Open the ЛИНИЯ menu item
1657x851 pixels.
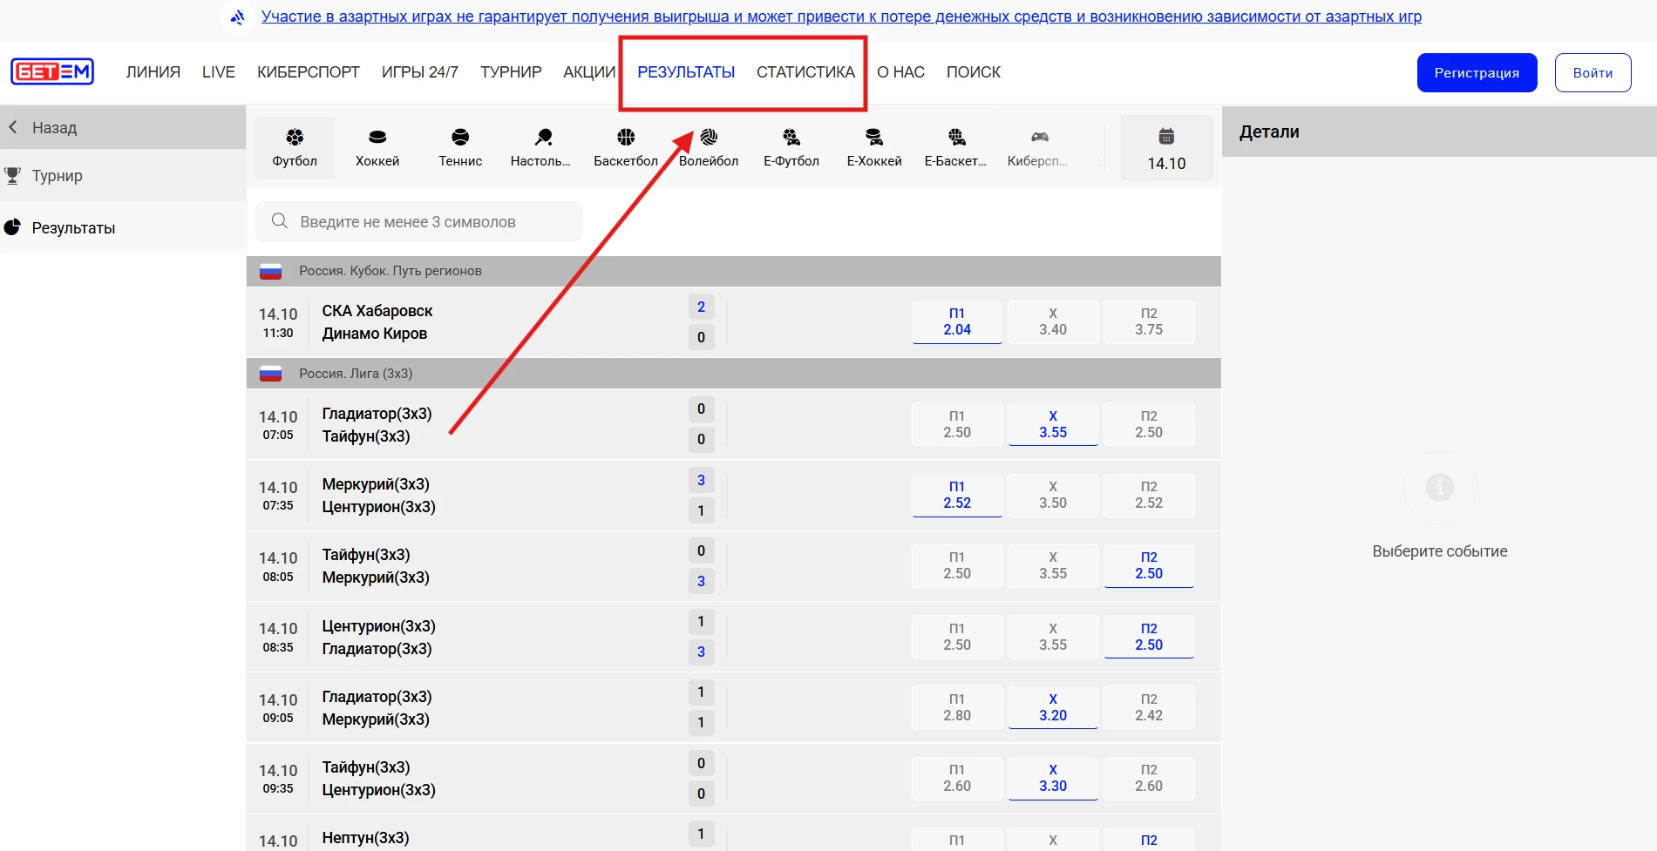(153, 72)
